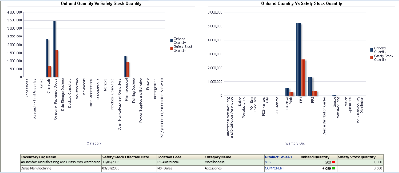The width and height of the screenshot is (399, 173).
Task: Click the Inventory Org Name column header
Action: [39, 157]
